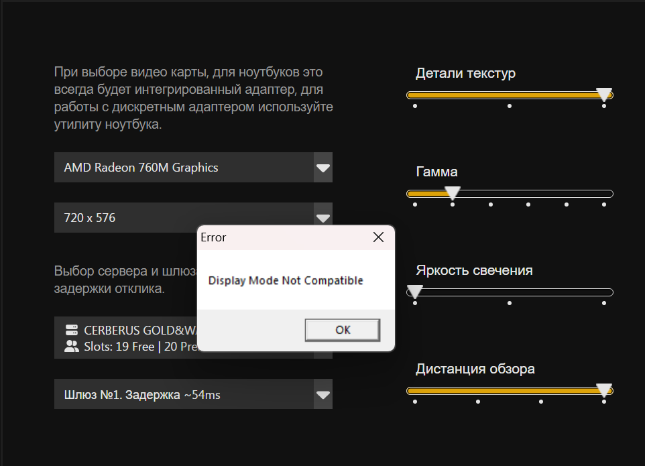Click the server stack icon beside CERBERUS
This screenshot has width=645, height=466.
(x=72, y=330)
